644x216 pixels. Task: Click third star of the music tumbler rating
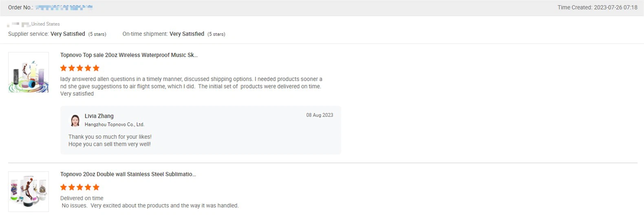[x=80, y=68]
